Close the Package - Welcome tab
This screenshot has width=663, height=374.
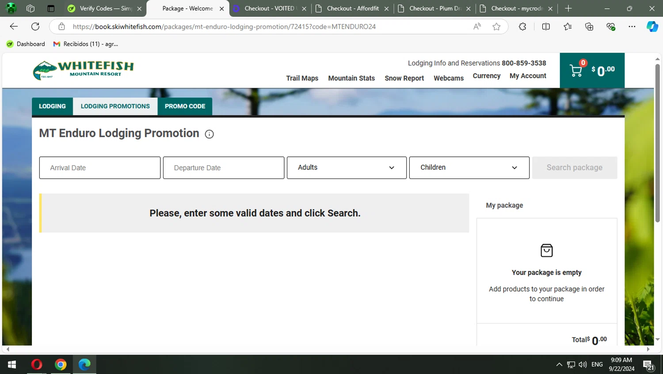pos(222,9)
